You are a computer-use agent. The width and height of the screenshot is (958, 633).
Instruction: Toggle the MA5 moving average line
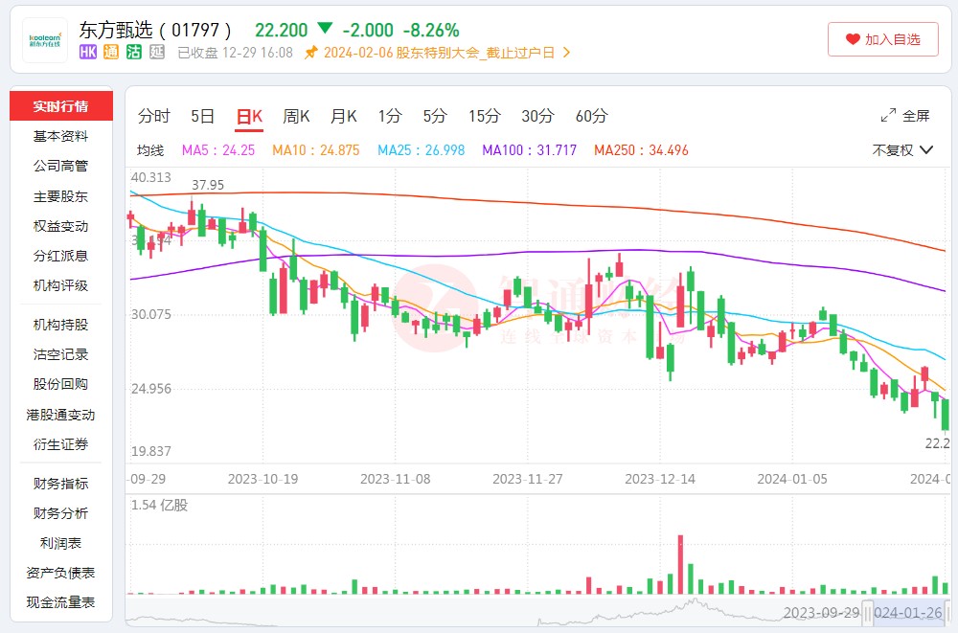tap(218, 150)
